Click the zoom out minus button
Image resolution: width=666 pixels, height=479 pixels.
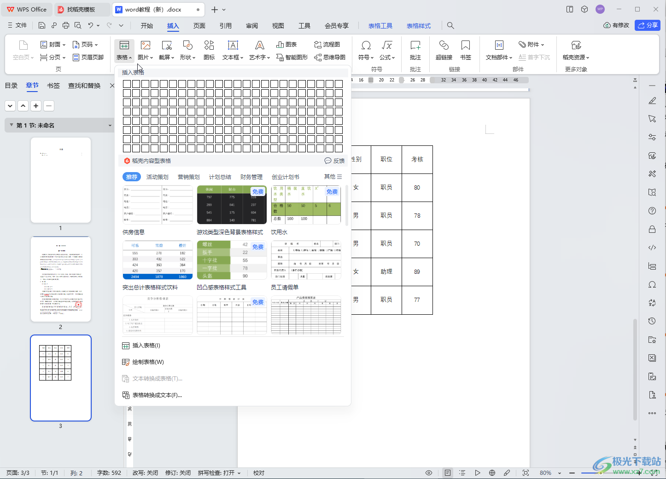[x=572, y=473]
